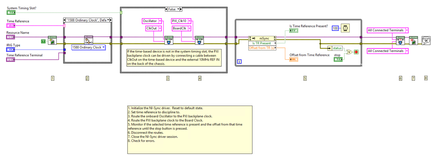Open the False case selector menu
Viewport: 432px width, 155px height.
click(x=178, y=9)
